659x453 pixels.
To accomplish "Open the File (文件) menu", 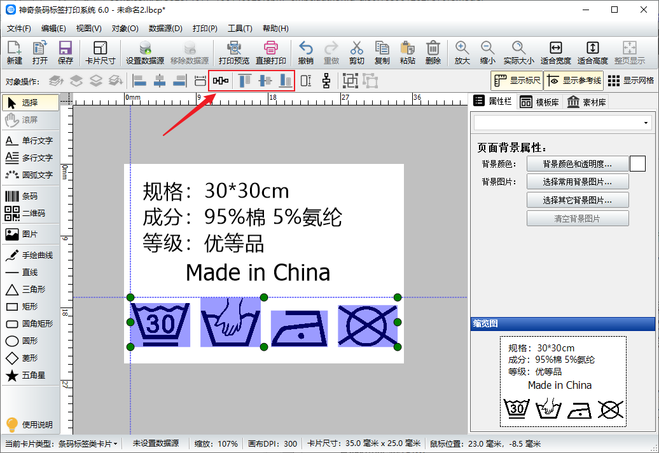I will (19, 29).
